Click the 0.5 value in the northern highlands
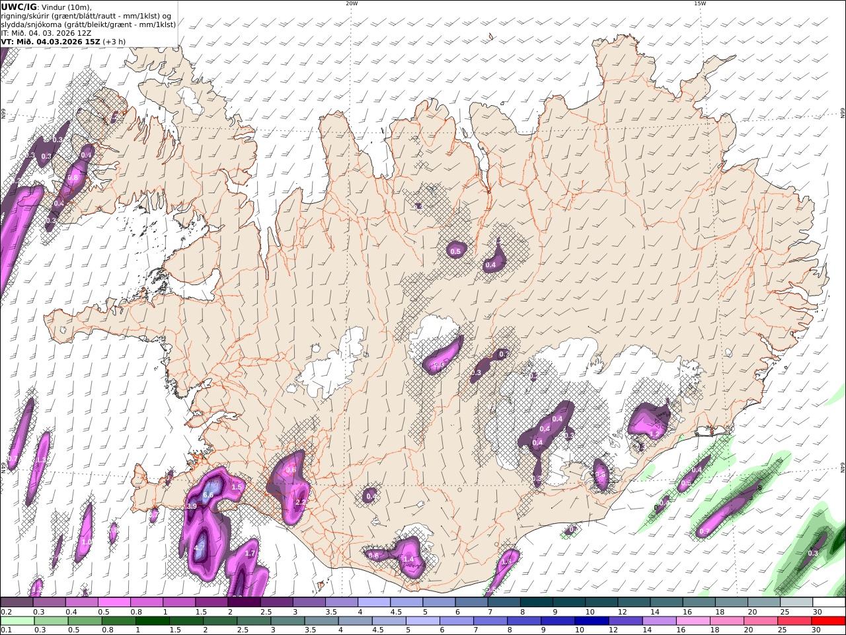Image resolution: width=846 pixels, height=635 pixels. tap(455, 252)
